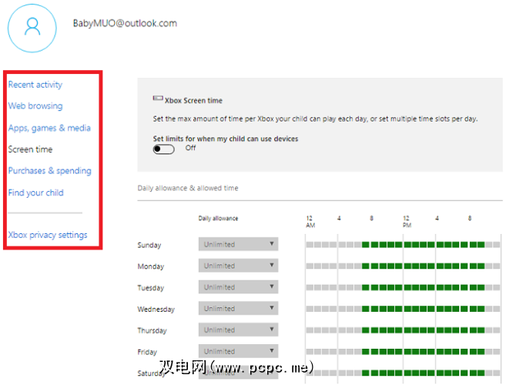Click the Xbox console icon beside Screen time
Screen dimensions: 506x385
point(158,98)
